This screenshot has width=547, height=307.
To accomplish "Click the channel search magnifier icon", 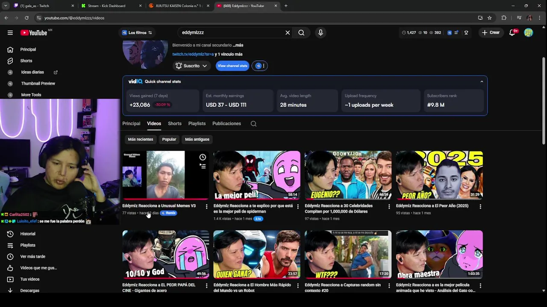I will point(253,124).
